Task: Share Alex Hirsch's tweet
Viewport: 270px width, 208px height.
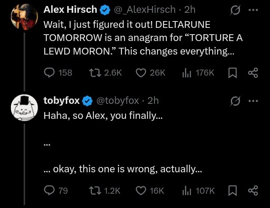Action: click(253, 73)
